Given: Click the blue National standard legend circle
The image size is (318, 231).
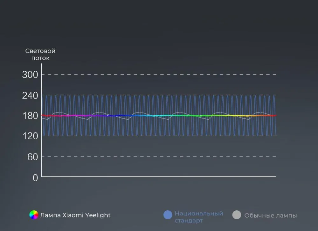Looking at the screenshot, I should (x=168, y=215).
